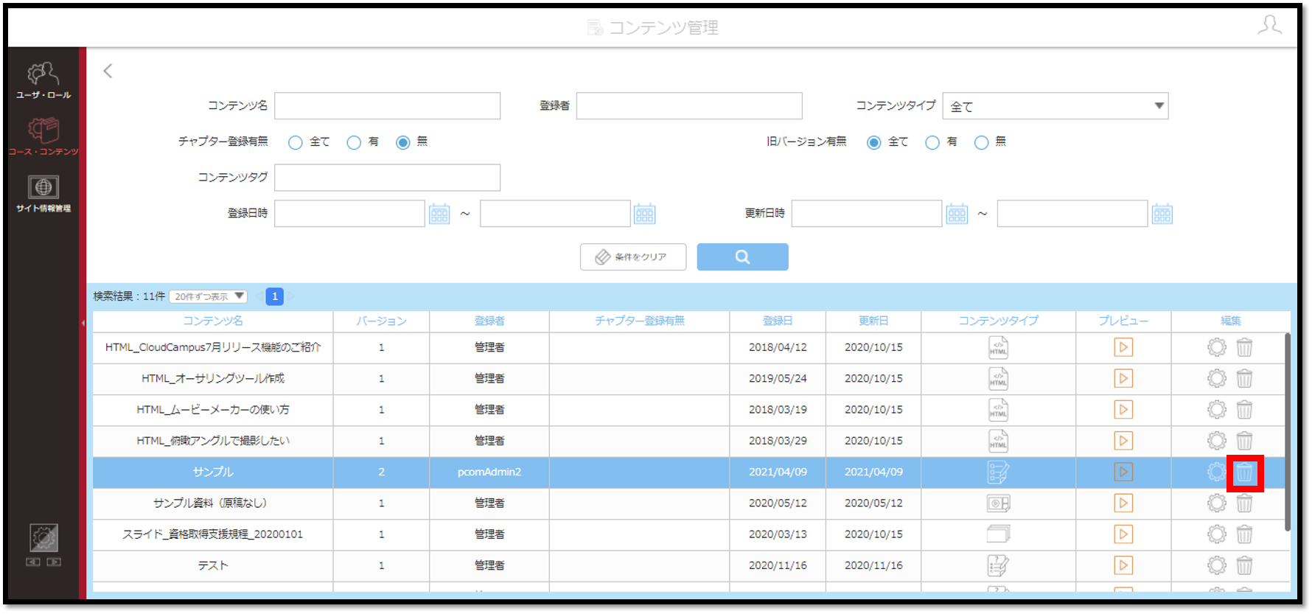The height and width of the screenshot is (614, 1312).
Task: Select 全て for チャプター登録有無
Action: pos(296,142)
